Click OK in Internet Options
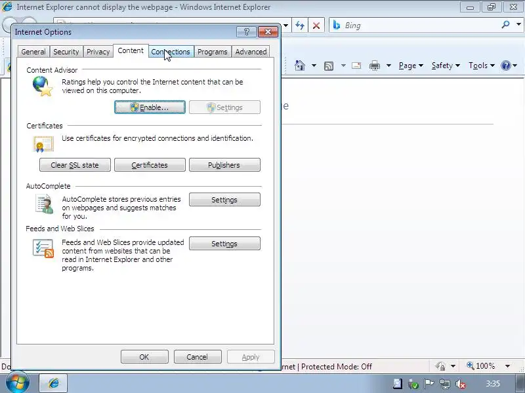 (x=144, y=357)
